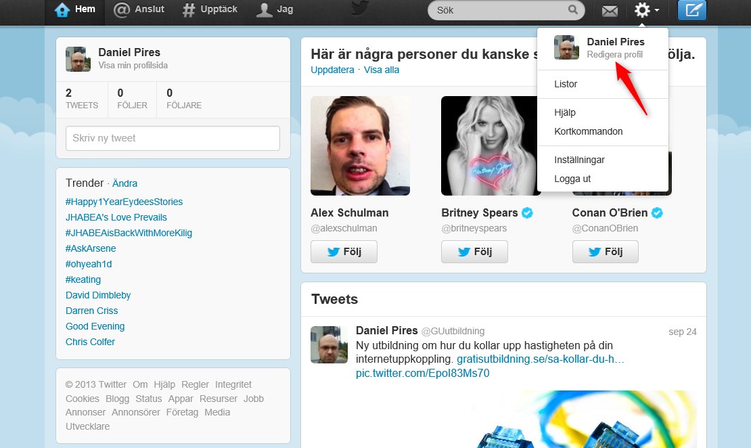Open footer link Regler
Screen dimensions: 751x448
coord(195,385)
